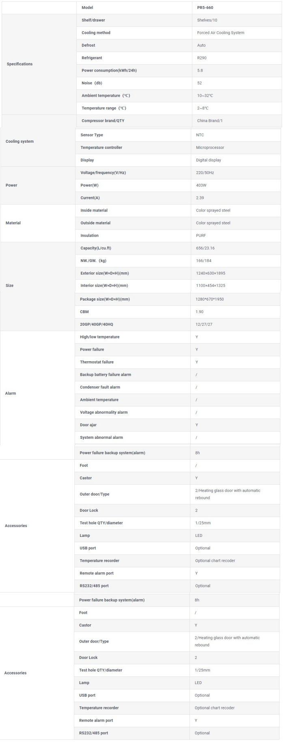Select the System abnormal alarm label
284x750 pixels.
[x=101, y=438]
